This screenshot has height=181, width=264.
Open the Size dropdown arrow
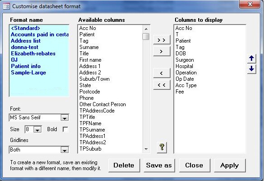[38, 129]
